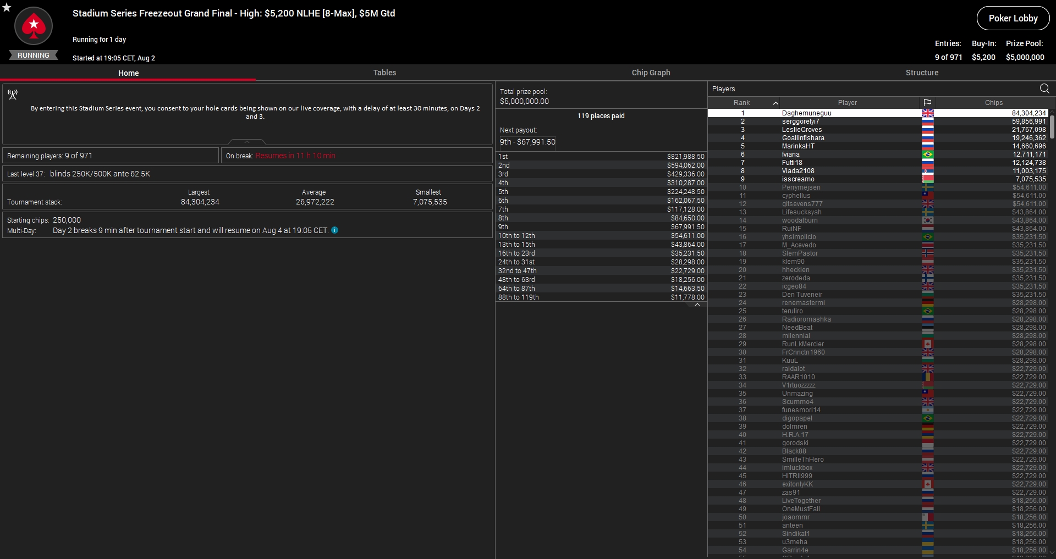Open the player search magnifier
Image resolution: width=1056 pixels, height=559 pixels.
[x=1044, y=88]
